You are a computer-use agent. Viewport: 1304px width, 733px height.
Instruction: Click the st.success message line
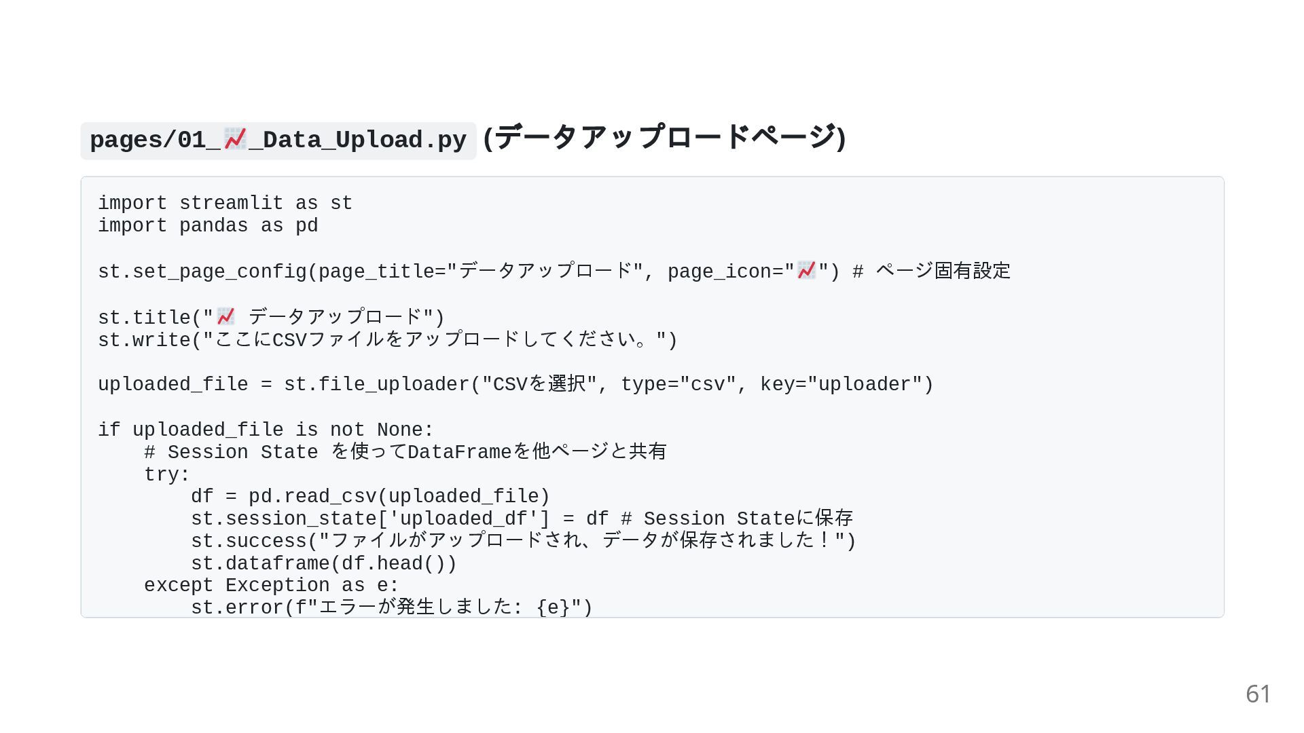(x=524, y=541)
